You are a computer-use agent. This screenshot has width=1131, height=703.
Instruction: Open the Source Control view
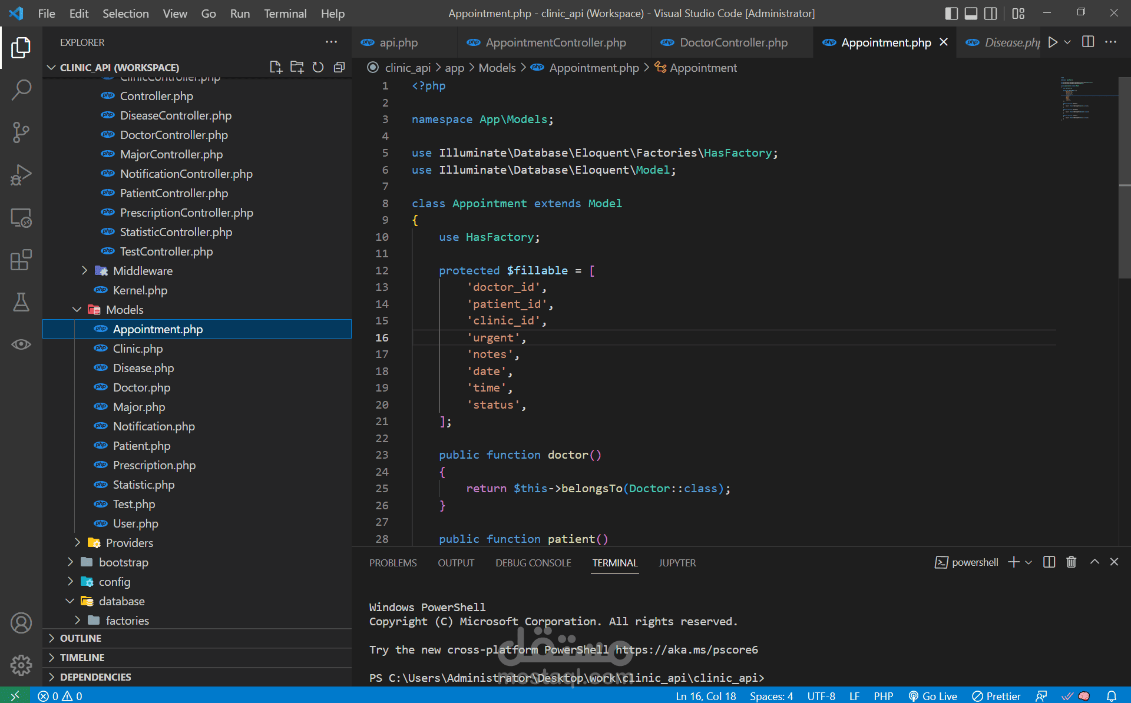(21, 132)
